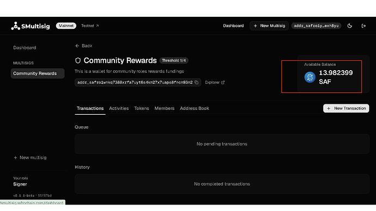Click New multisig in the sidebar
The width and height of the screenshot is (376, 211).
pyautogui.click(x=30, y=157)
